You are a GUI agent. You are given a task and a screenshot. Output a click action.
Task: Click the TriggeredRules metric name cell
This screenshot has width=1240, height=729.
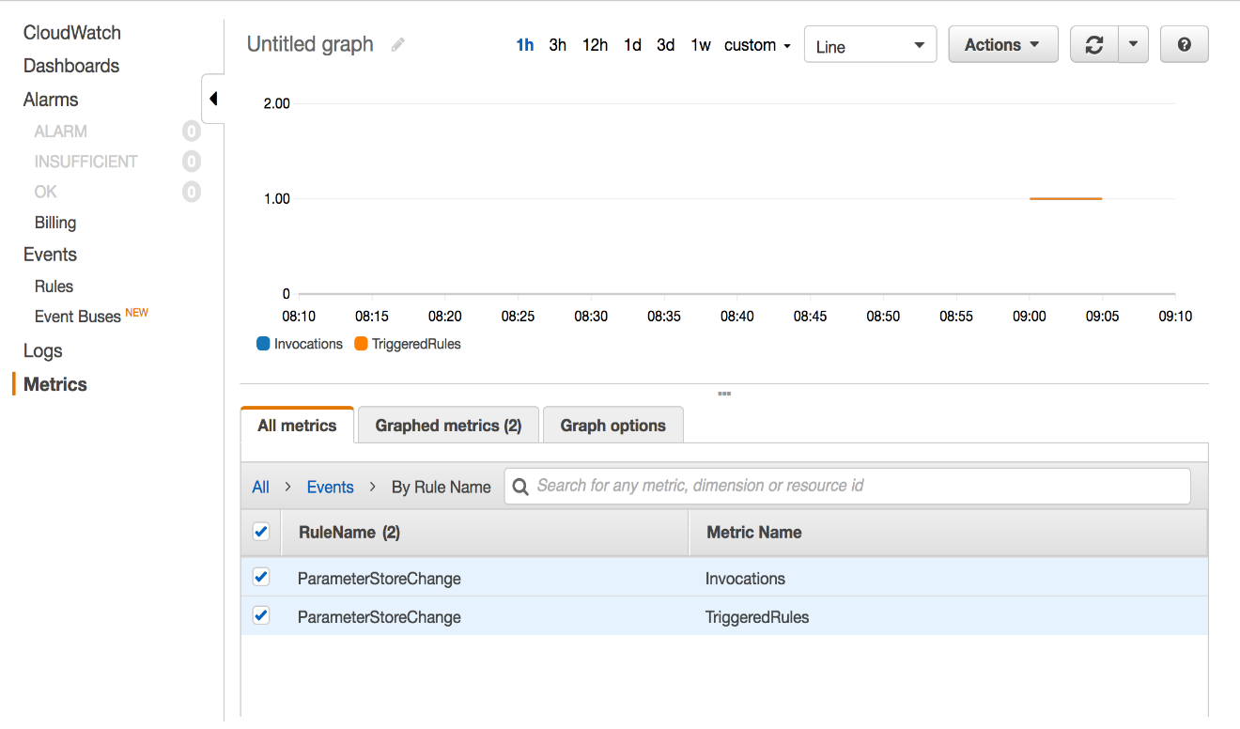(757, 617)
